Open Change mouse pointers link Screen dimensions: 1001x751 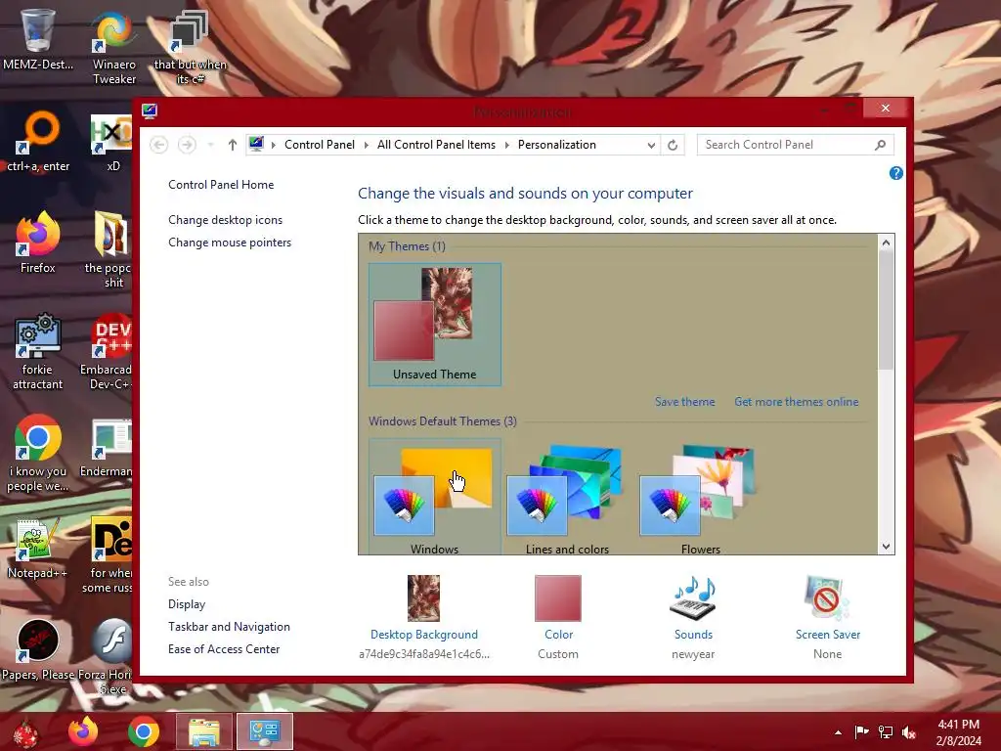tap(230, 243)
